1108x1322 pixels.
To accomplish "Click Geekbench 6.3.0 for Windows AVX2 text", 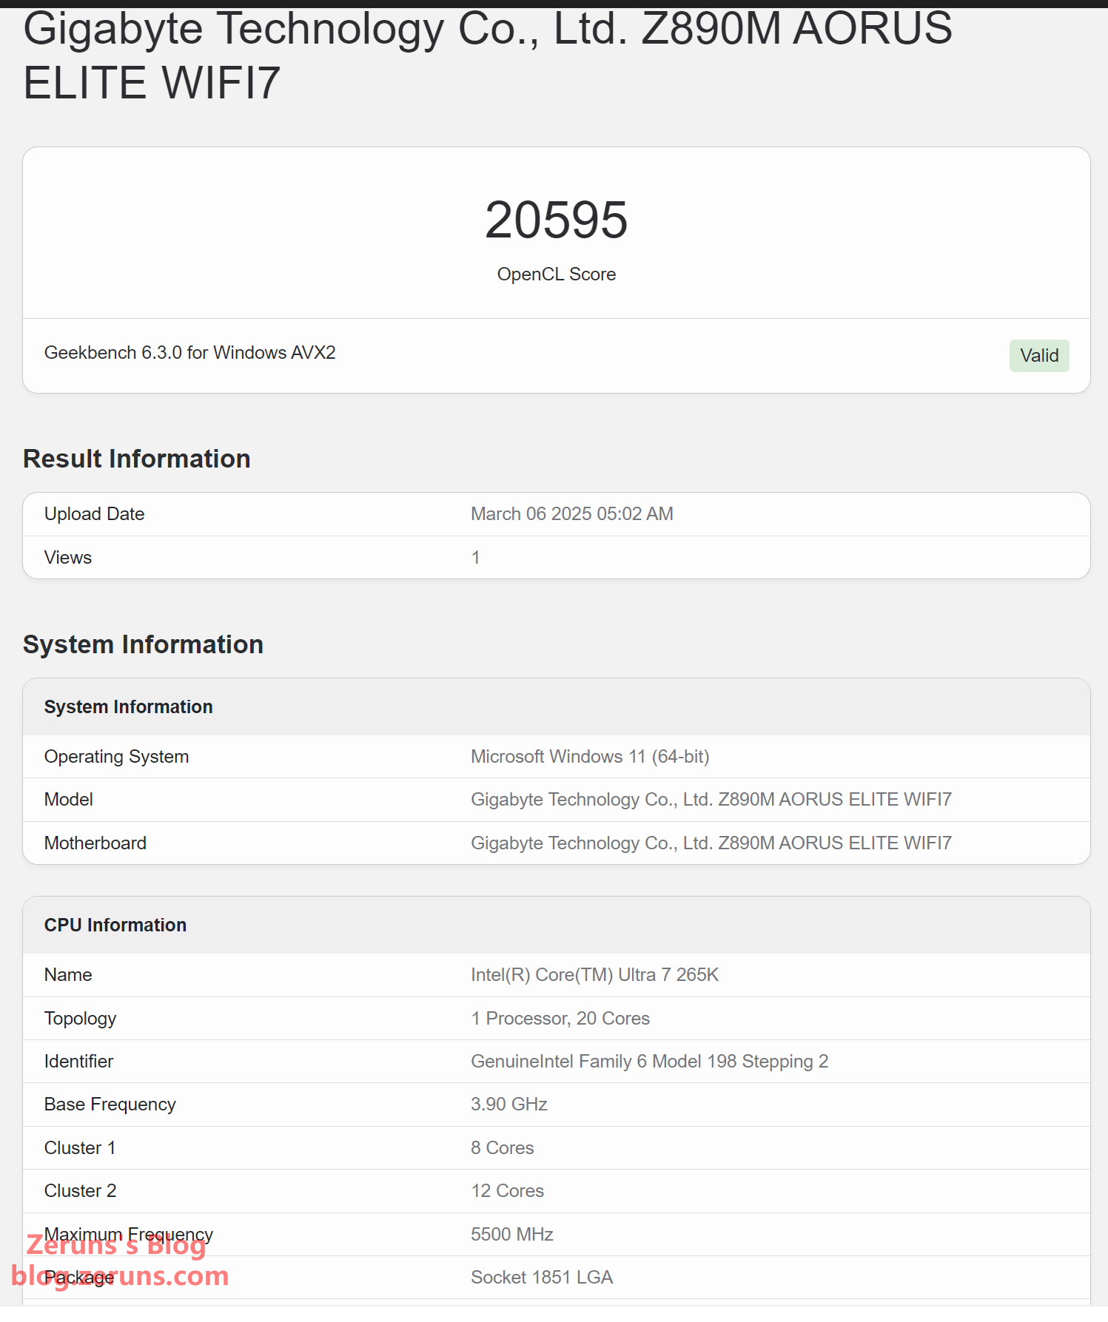I will [x=189, y=353].
